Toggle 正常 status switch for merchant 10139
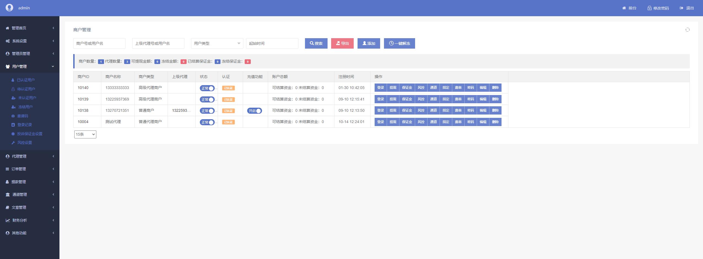 [207, 99]
